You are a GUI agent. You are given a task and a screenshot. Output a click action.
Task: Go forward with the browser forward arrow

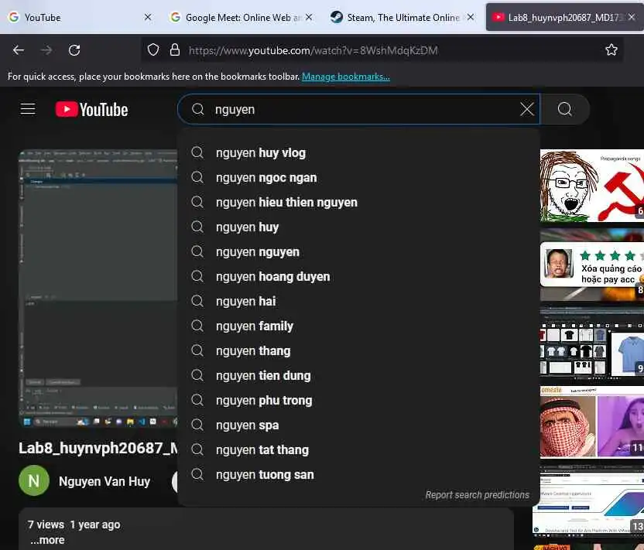point(46,50)
